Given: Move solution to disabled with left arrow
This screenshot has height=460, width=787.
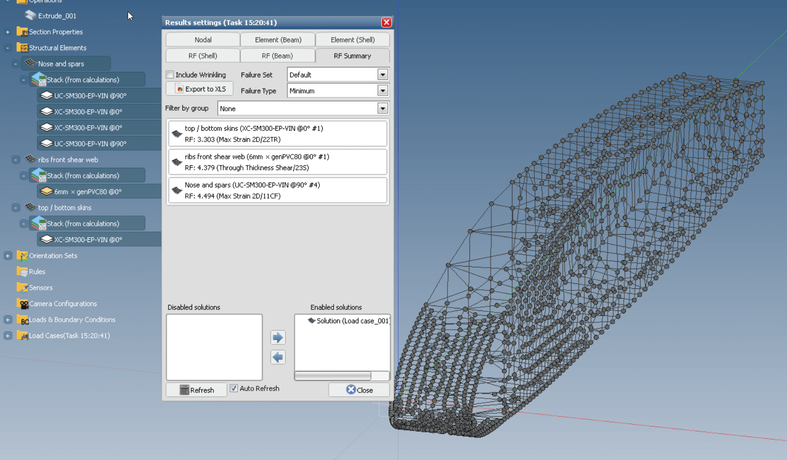Looking at the screenshot, I should [x=278, y=357].
